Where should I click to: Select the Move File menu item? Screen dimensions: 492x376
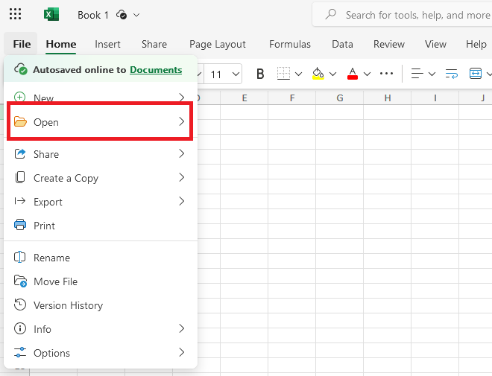click(x=101, y=281)
